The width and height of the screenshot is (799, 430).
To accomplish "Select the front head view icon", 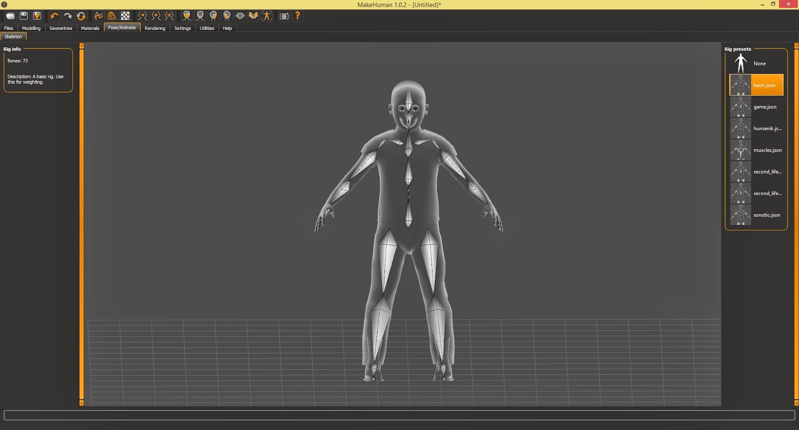I will (187, 16).
